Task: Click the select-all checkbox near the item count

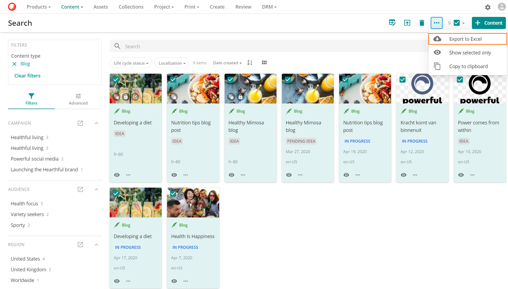Action: [x=457, y=23]
